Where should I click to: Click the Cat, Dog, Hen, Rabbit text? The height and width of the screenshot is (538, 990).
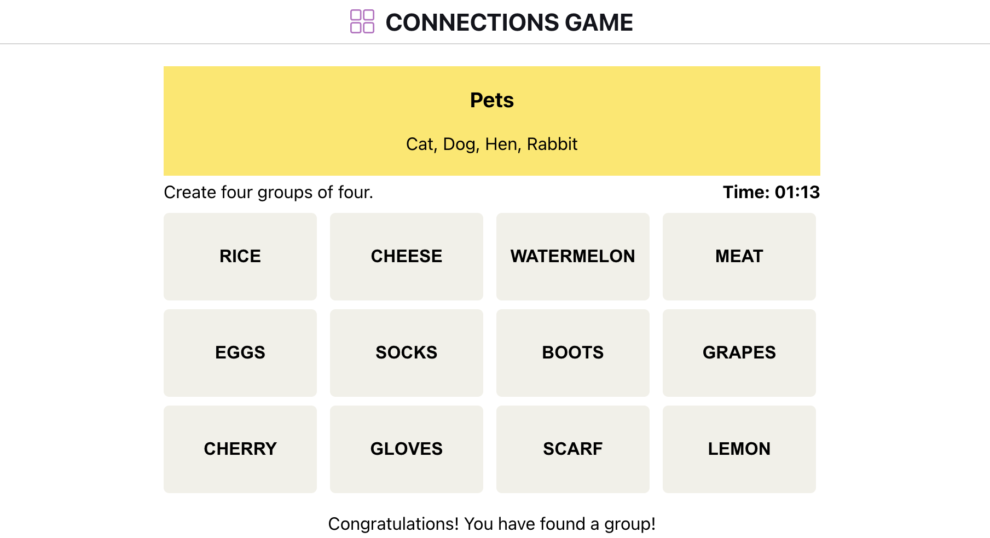(491, 144)
